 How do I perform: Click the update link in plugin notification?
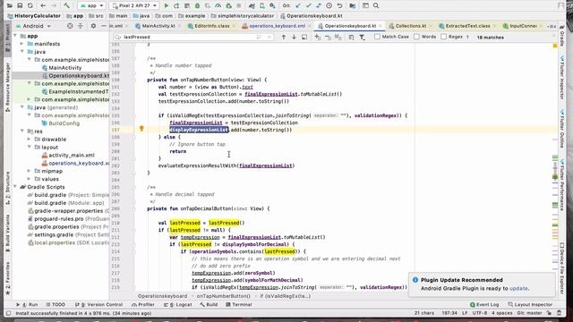tap(518, 288)
